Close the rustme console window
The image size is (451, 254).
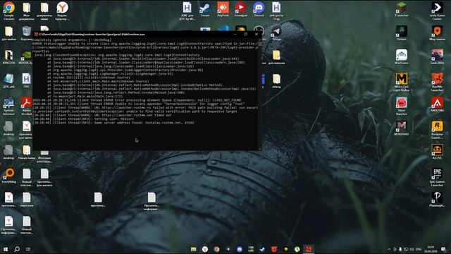[257, 34]
